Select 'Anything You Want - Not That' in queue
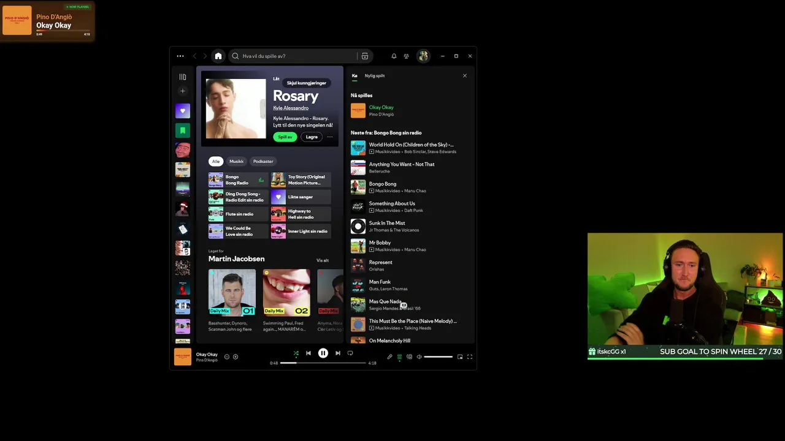The image size is (785, 441). (410, 168)
